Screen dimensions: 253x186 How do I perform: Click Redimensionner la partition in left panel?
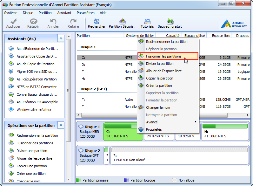click(33, 135)
